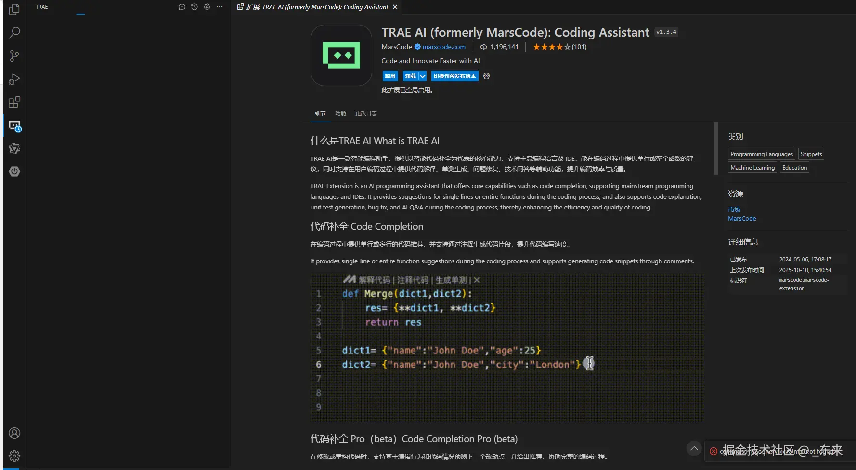Click 切换到预发布版本 pre-release button

tap(454, 76)
